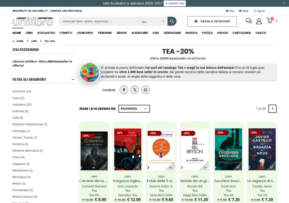Screen dimensions: 289x203
Task: Share on Facebook
Action: coord(124,90)
